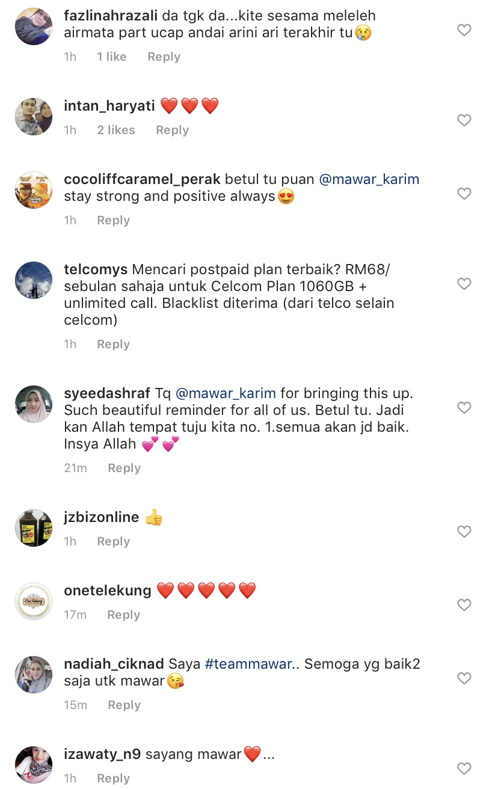
Task: View the 2 likes on intan_haryati's comment
Action: (116, 130)
